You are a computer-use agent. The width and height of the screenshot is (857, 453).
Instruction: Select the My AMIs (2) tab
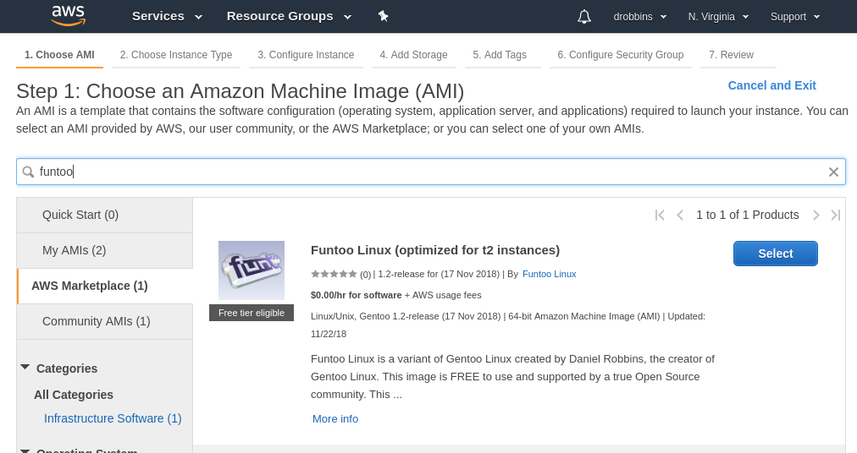(x=105, y=250)
